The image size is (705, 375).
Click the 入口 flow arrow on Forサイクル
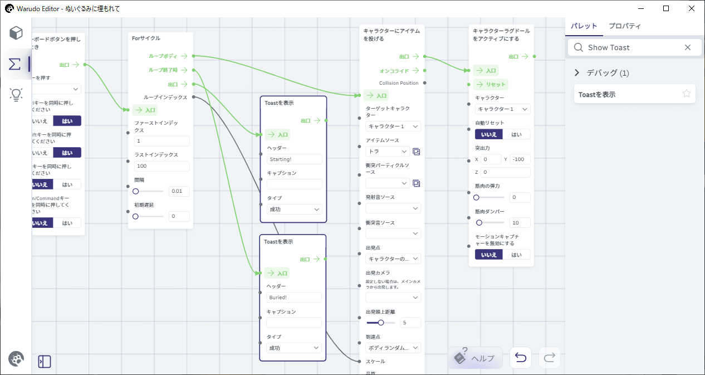tap(139, 110)
